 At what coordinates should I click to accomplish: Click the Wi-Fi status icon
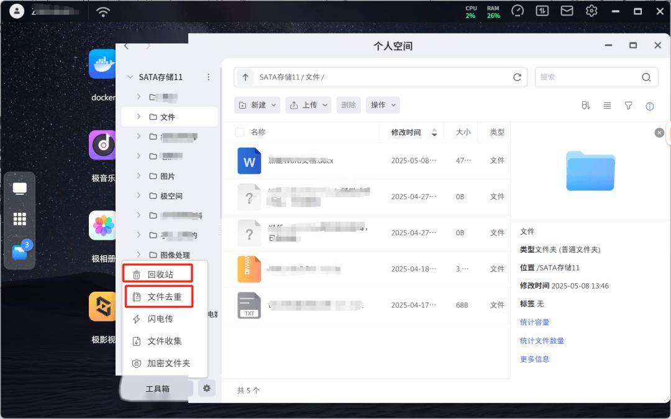pyautogui.click(x=103, y=12)
